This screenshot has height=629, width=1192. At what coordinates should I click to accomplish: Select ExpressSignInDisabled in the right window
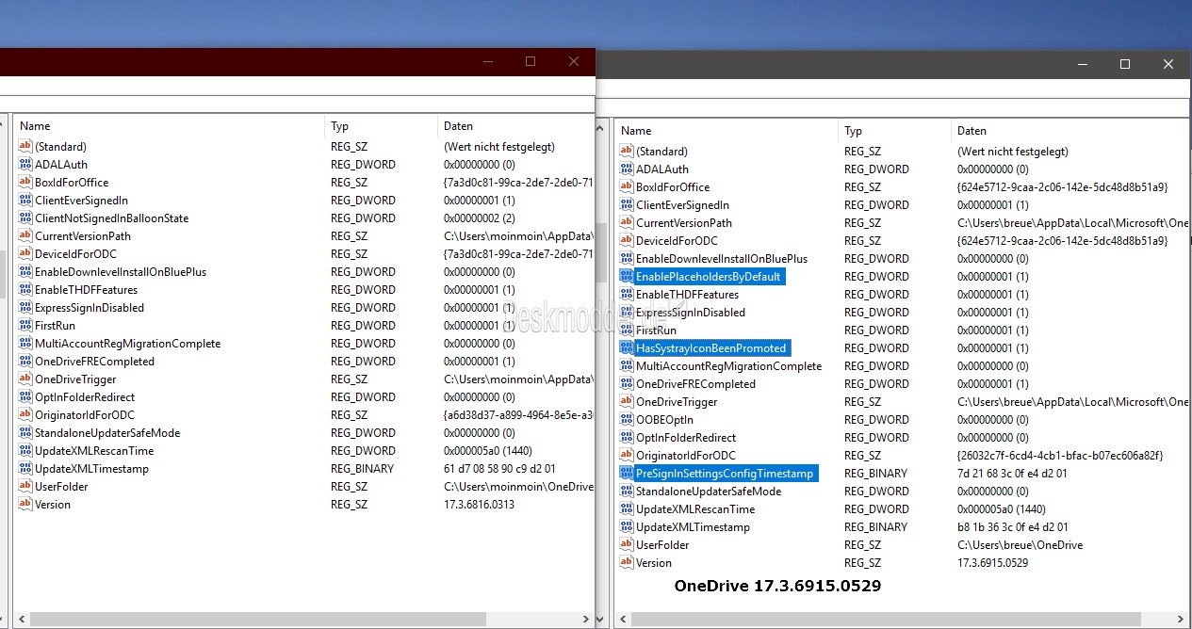(691, 312)
